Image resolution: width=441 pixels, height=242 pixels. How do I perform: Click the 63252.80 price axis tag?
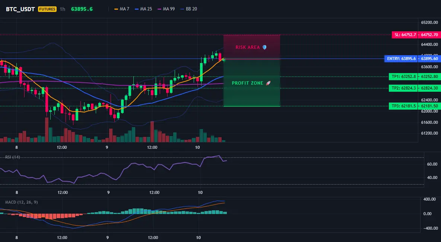(x=429, y=76)
